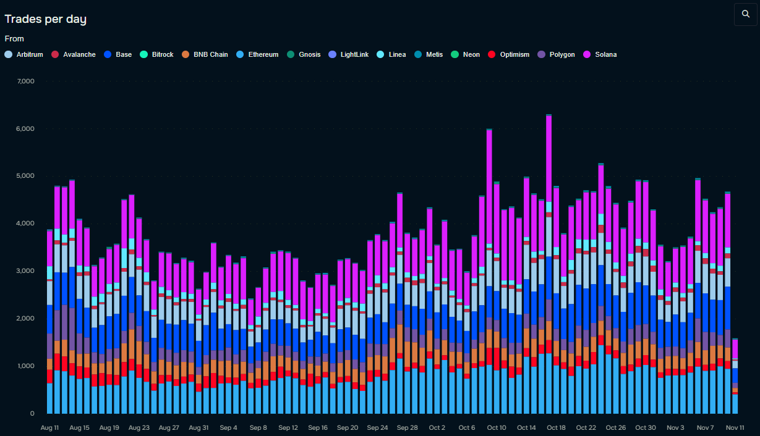Click the Nov 7 x-axis label
The height and width of the screenshot is (436, 760).
(x=705, y=427)
